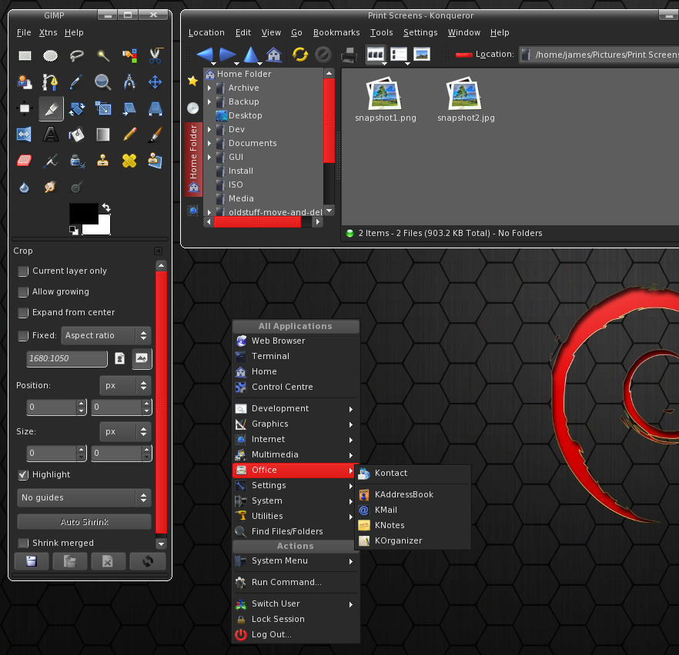Expand the Archive folder tree node
Screen dimensions: 679x655
click(x=209, y=88)
